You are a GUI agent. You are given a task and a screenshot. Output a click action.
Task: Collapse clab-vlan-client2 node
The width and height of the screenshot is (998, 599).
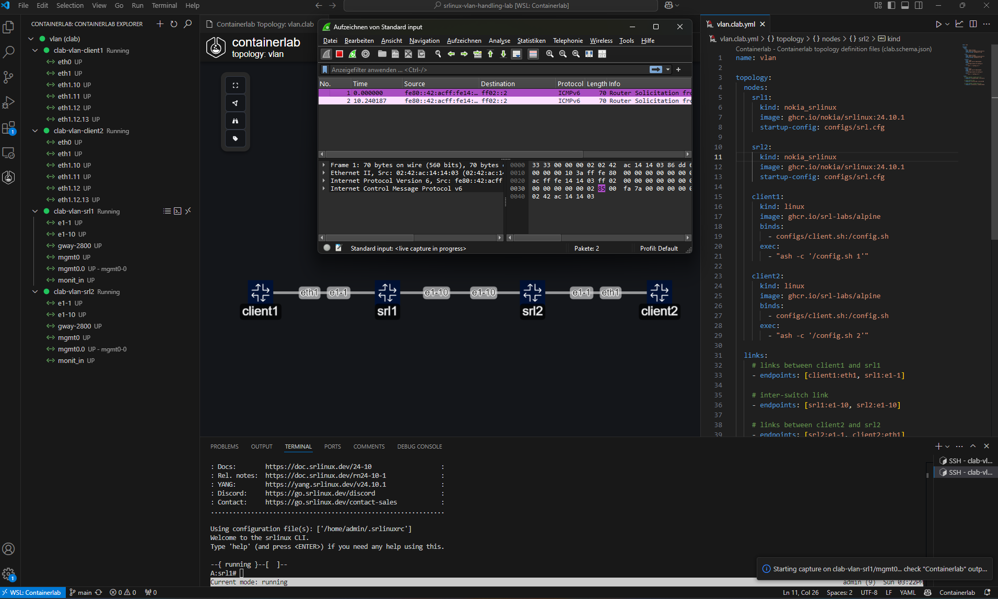pos(35,131)
